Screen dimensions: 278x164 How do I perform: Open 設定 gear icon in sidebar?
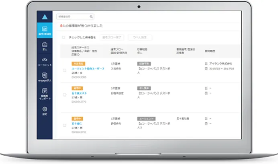pyautogui.click(x=44, y=110)
